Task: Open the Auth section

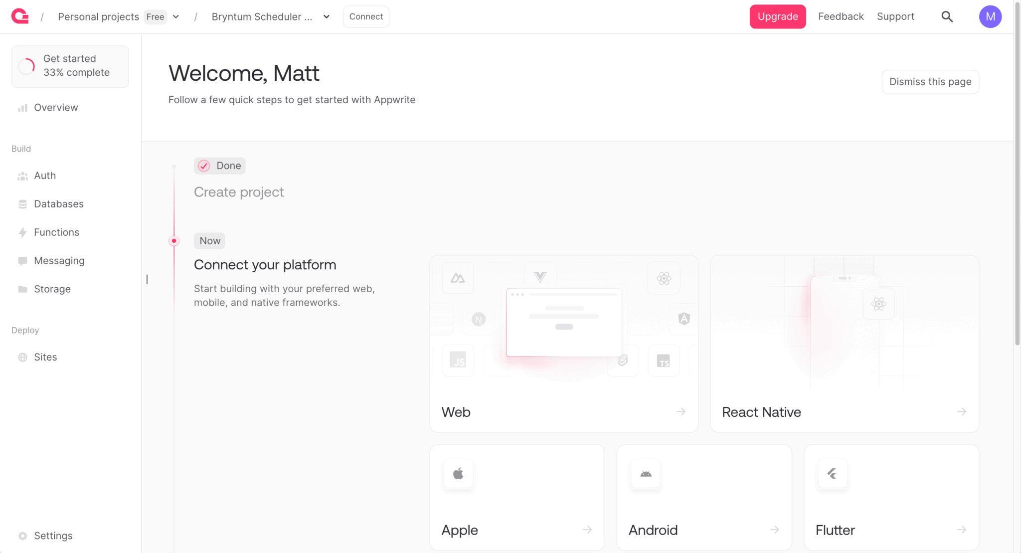Action: click(45, 176)
